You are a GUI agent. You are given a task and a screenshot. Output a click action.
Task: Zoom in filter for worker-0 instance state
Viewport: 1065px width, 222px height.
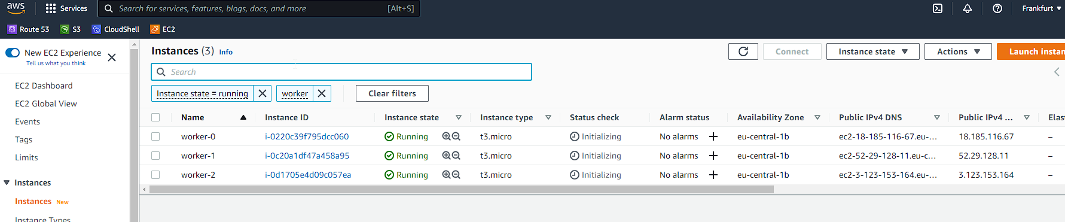coord(446,136)
